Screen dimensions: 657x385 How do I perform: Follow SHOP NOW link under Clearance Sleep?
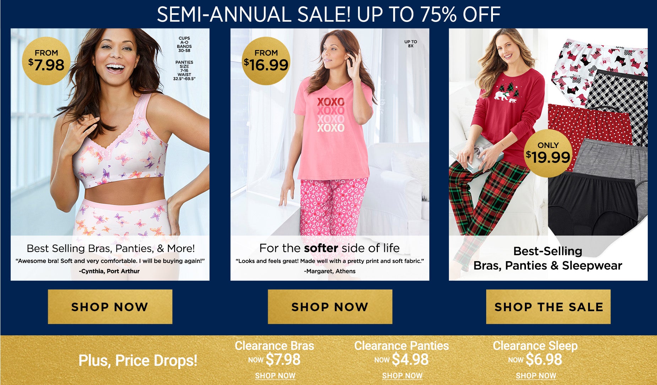[x=536, y=375]
